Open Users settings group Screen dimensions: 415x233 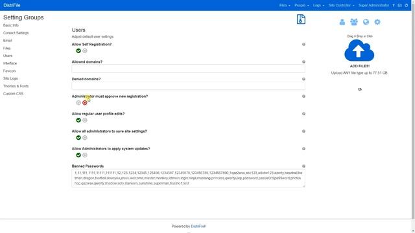tap(8, 56)
